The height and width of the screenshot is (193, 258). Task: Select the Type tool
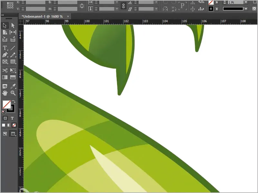tap(5, 48)
